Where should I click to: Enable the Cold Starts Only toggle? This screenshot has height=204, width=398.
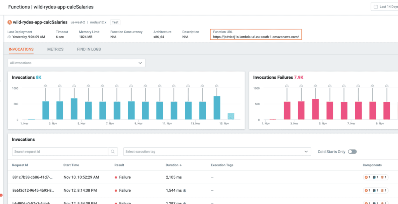352,152
